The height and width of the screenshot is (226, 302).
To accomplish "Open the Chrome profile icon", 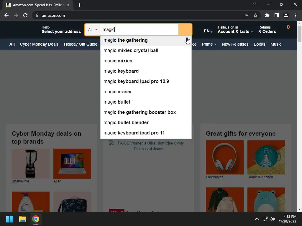I will click(x=286, y=15).
